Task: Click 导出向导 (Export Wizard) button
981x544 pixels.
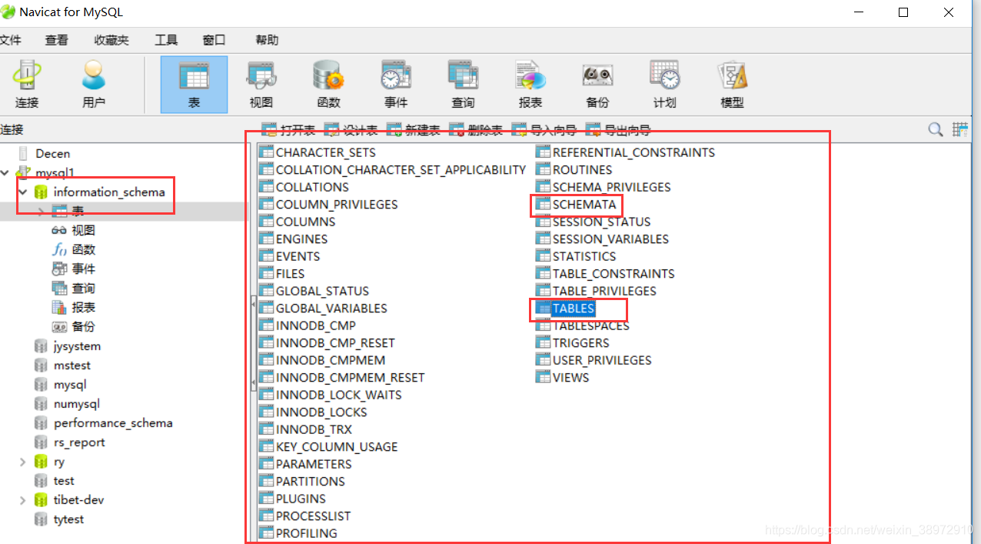Action: point(619,130)
